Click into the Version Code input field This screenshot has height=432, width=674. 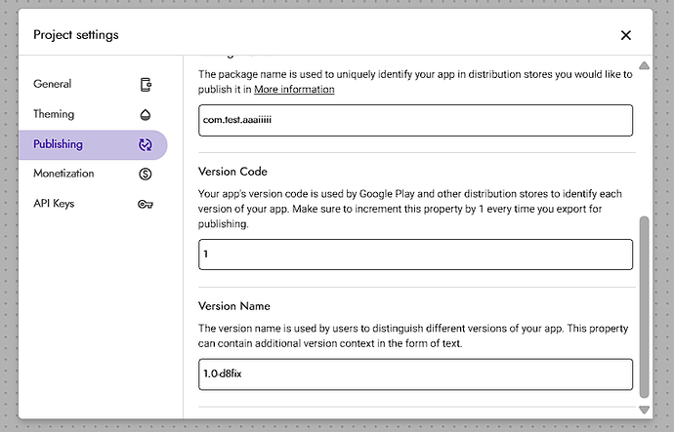(x=415, y=255)
